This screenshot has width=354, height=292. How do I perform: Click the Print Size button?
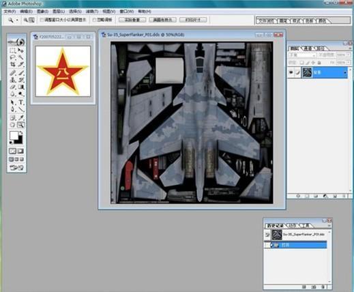click(x=193, y=20)
